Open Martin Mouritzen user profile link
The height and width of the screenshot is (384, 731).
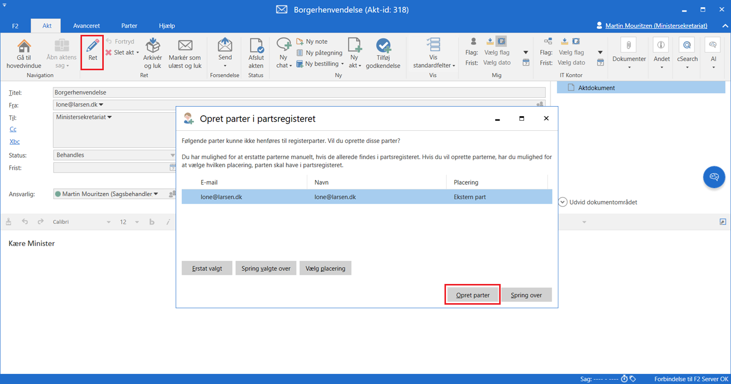(x=656, y=25)
